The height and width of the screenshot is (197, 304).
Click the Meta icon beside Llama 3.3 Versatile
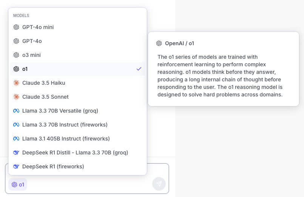coord(16,111)
